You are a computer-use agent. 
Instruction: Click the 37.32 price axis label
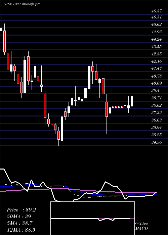156,113
